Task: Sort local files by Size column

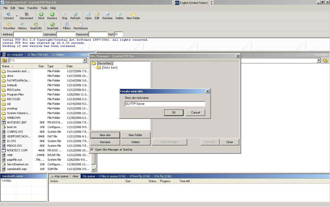Action: tap(39, 66)
